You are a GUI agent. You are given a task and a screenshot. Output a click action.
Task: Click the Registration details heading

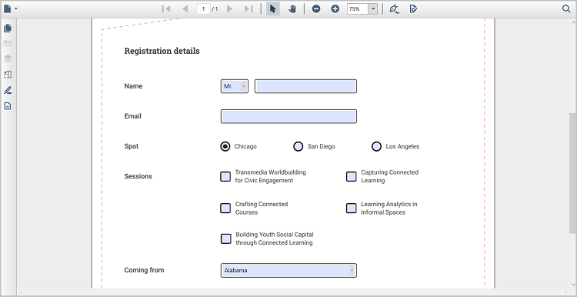(162, 51)
